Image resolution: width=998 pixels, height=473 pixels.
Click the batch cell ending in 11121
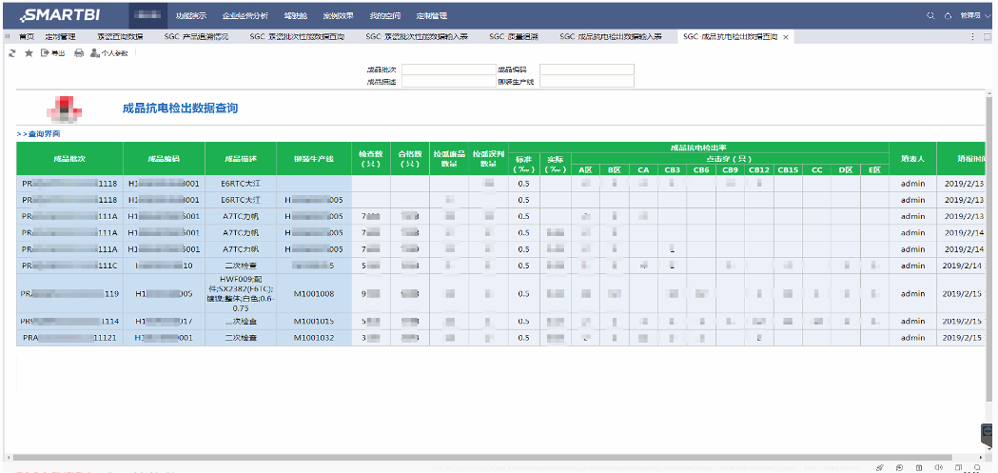click(x=69, y=338)
